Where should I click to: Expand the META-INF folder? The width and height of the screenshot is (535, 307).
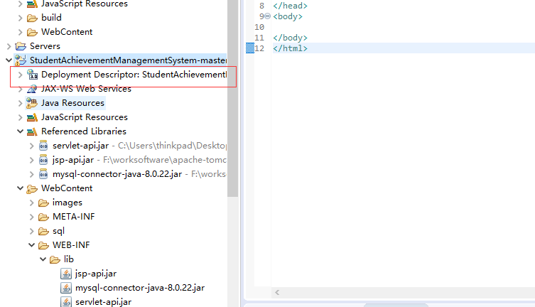pos(31,217)
